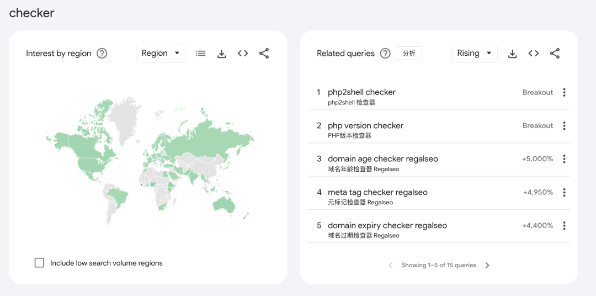
Task: Enable Include low search volume regions
Action: [39, 263]
